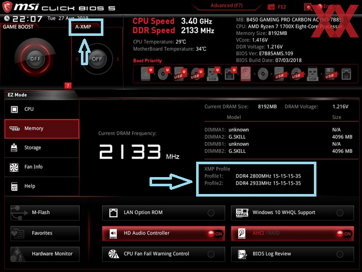Open the BIOS search magnifier icon

308,7
